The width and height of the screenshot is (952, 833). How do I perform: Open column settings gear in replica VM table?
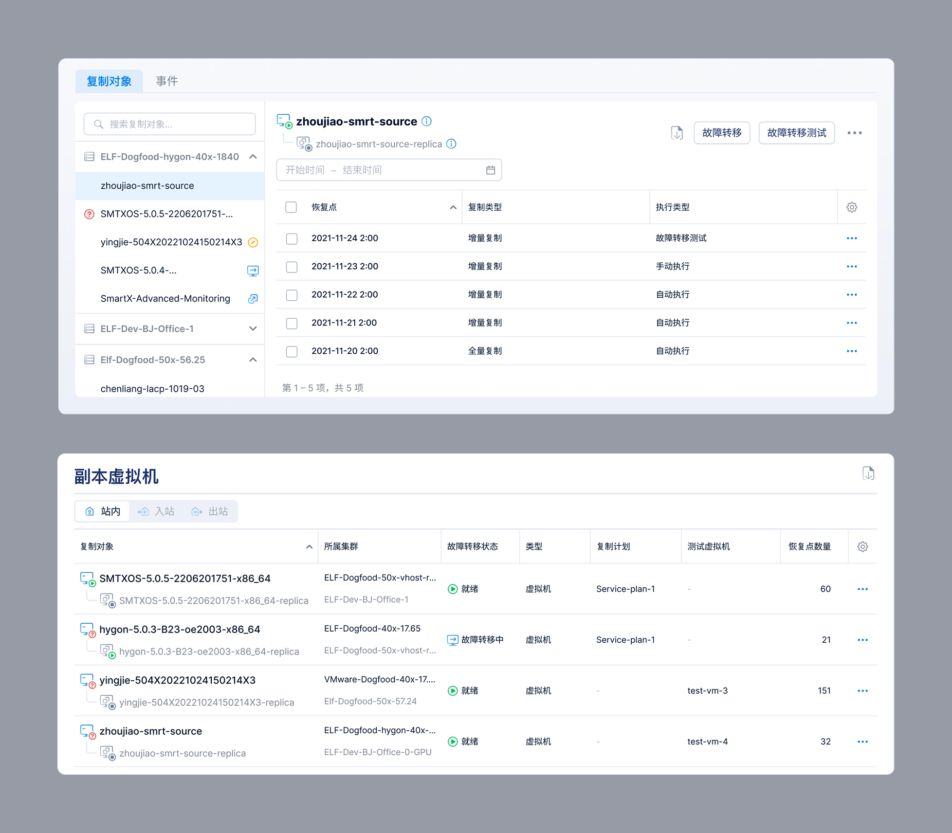(x=862, y=546)
